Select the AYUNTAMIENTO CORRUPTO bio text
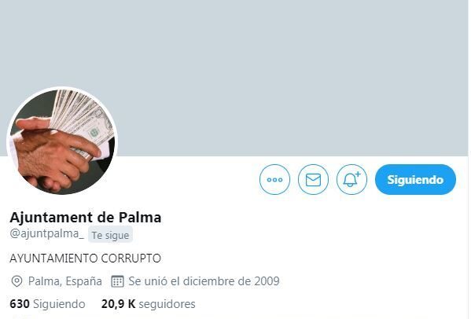The height and width of the screenshot is (319, 471). (x=86, y=258)
